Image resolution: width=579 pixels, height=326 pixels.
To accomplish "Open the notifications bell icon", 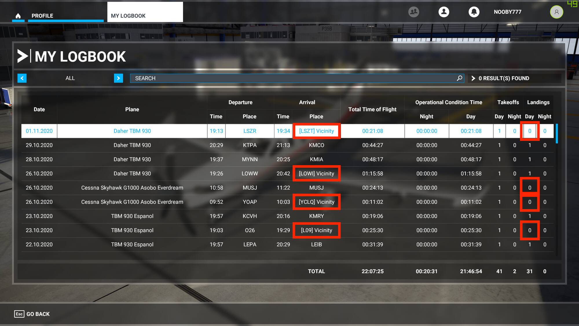I will [x=474, y=12].
